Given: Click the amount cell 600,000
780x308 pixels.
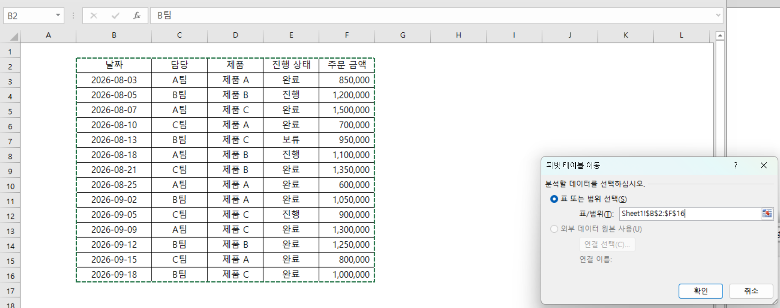Looking at the screenshot, I should [347, 185].
